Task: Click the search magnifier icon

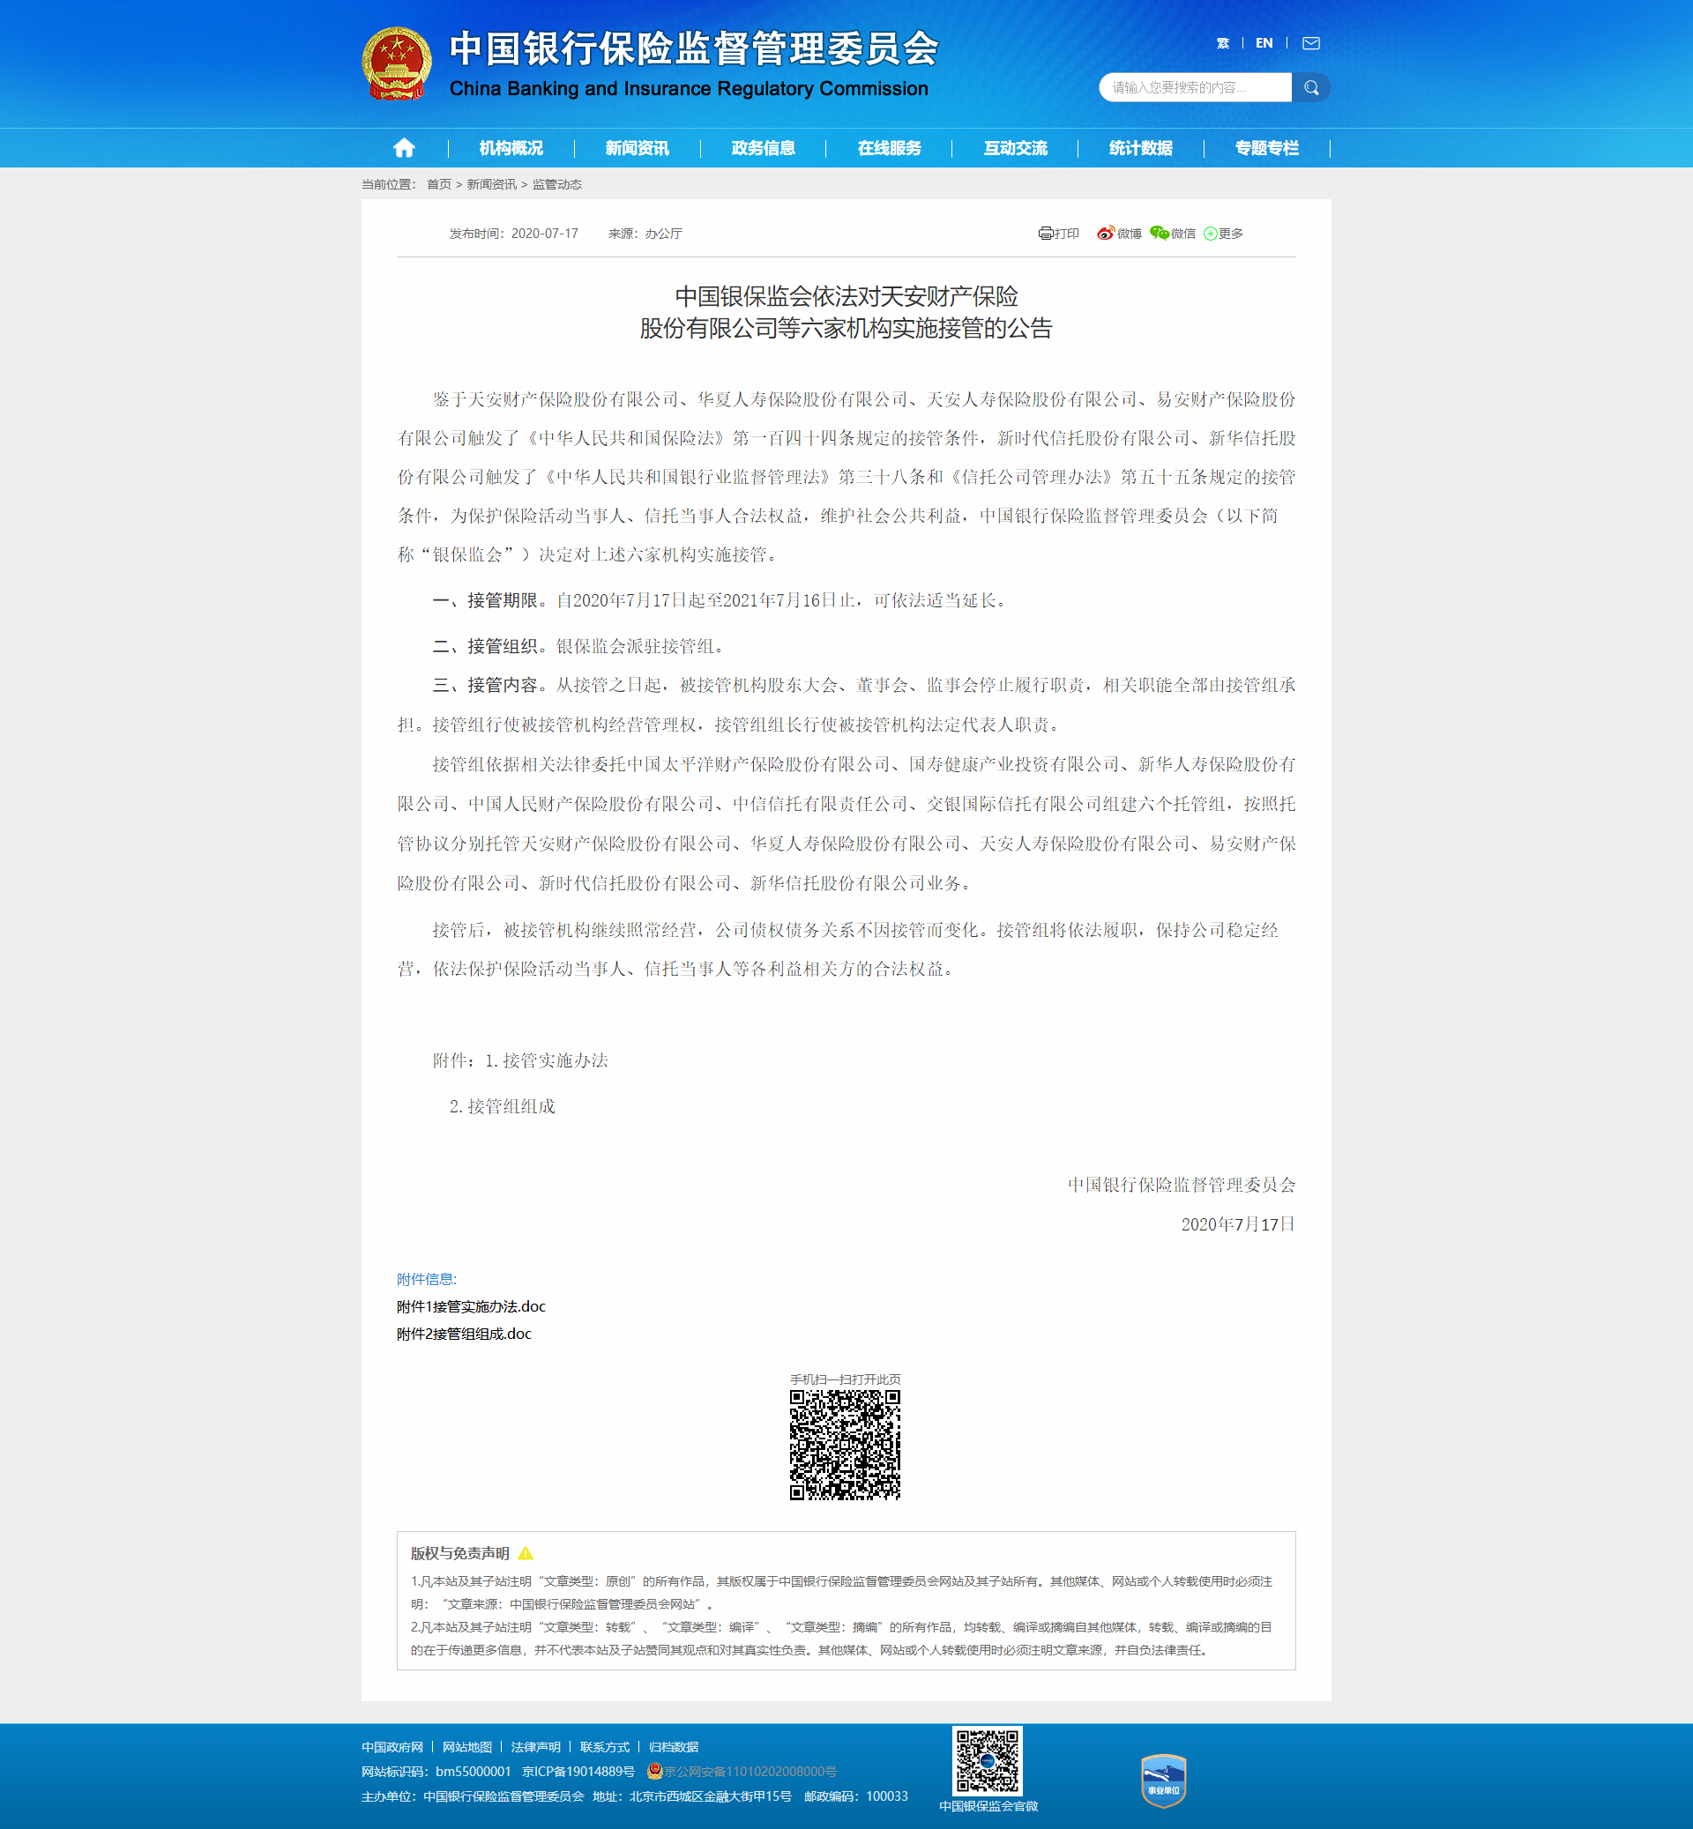Action: click(x=1311, y=87)
